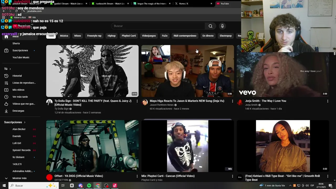Open Alan Becker subscription channel
Screen dimensions: 336x189
click(x=19, y=129)
